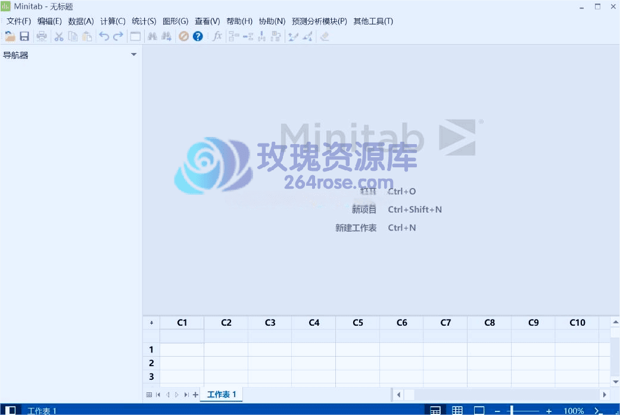This screenshot has height=415, width=620.
Task: Open the 预测分析模块(P) menu
Action: coord(319,21)
